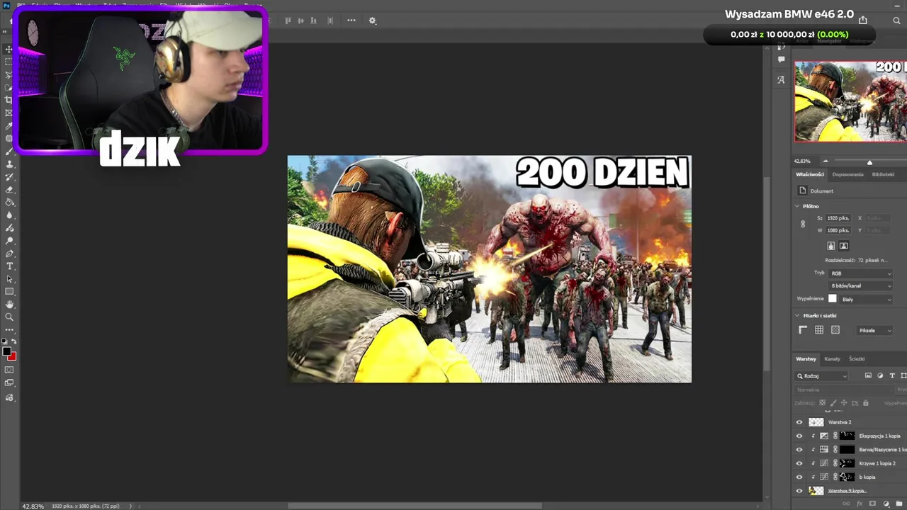Select the Crop tool
This screenshot has width=907, height=510.
tap(9, 100)
